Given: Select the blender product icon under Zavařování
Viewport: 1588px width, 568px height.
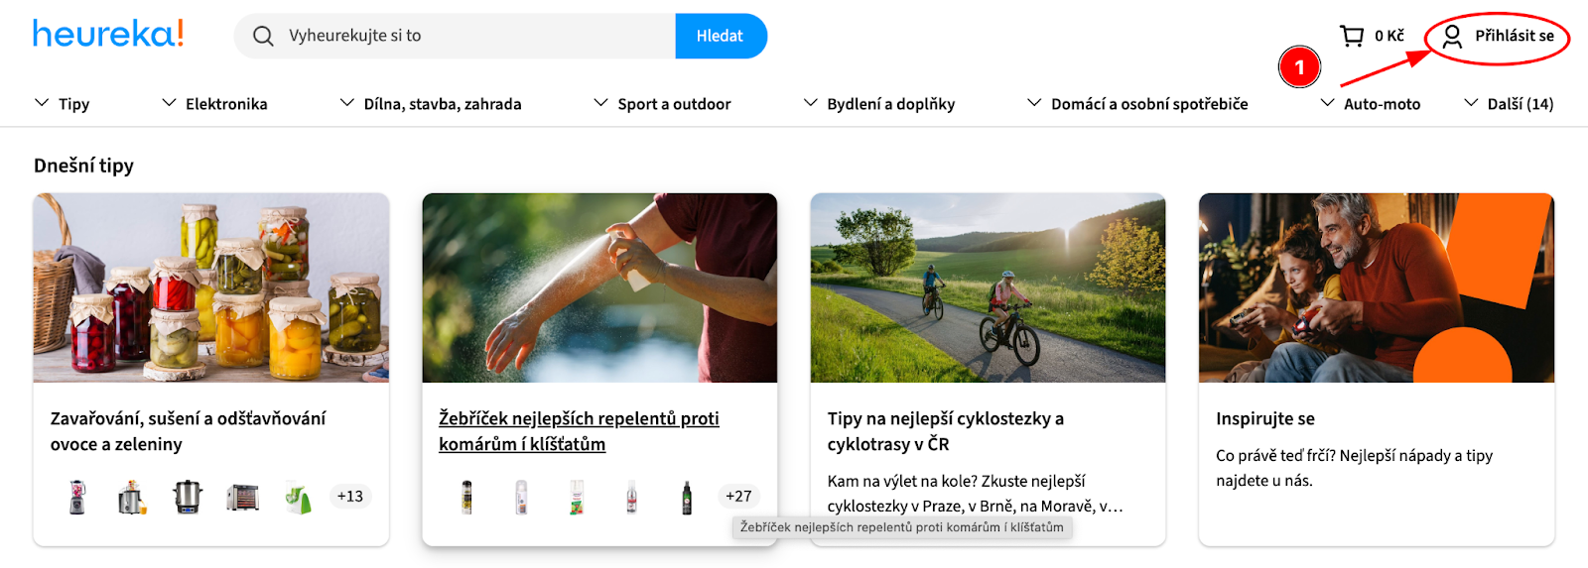Looking at the screenshot, I should click(x=77, y=497).
